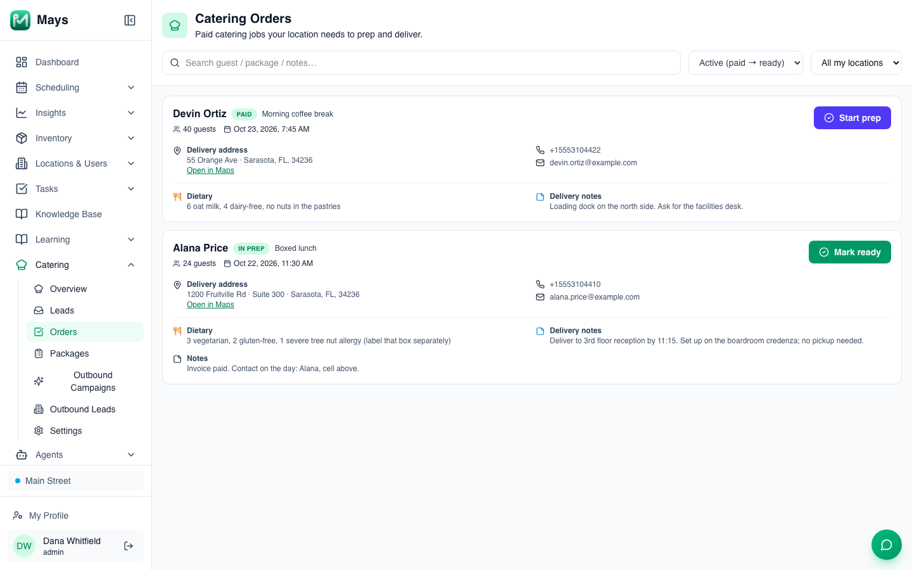Select Orders in the Catering menu
Screen dimensions: 912x570
pyautogui.click(x=85, y=332)
